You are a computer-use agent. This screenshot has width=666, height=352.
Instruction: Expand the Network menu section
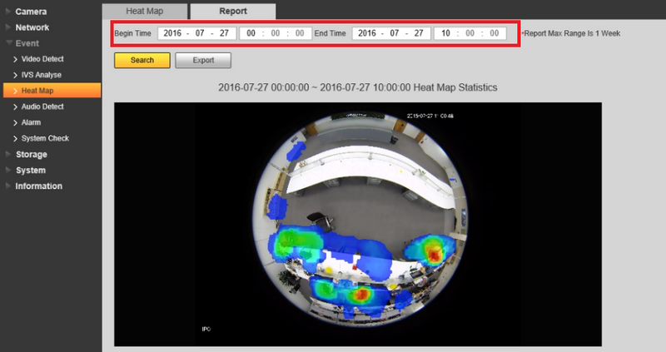coord(32,27)
